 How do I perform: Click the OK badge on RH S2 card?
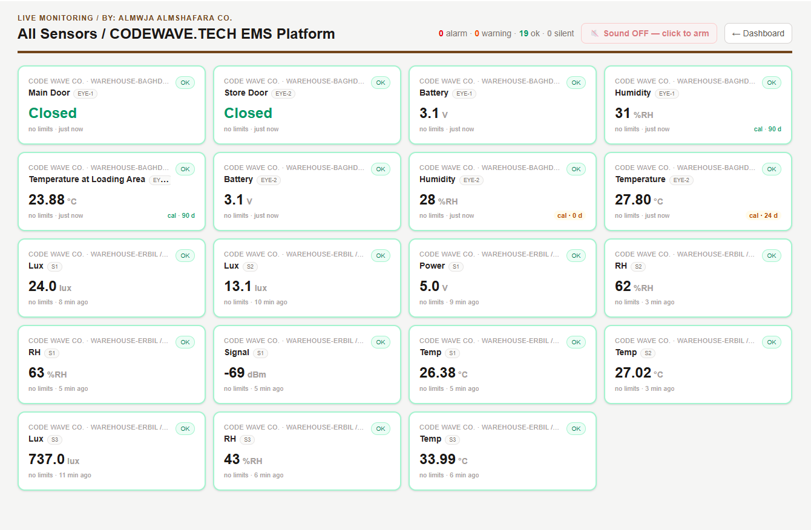coord(771,256)
